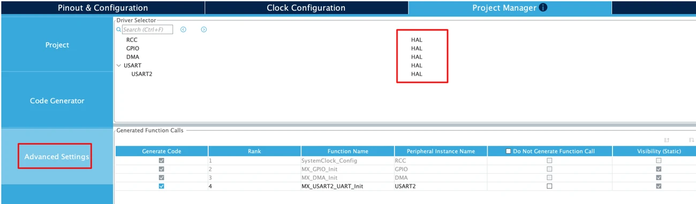Click rank cell 1 of SystemClock_Config
Screen dimensions: 696x204
point(255,160)
